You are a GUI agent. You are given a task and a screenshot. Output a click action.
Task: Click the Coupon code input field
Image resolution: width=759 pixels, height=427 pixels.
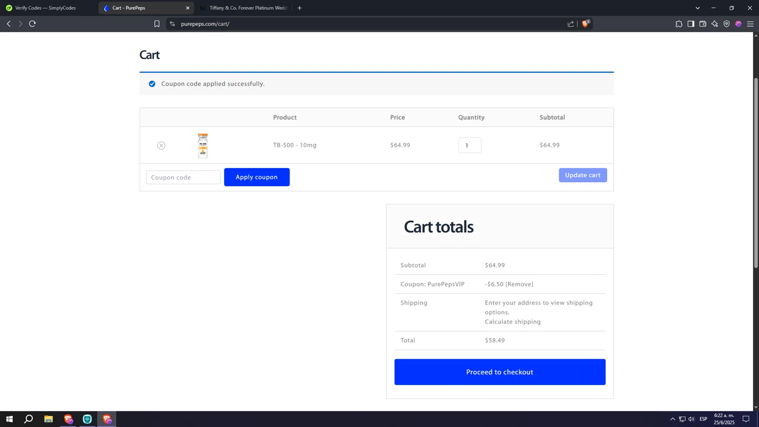tap(183, 178)
